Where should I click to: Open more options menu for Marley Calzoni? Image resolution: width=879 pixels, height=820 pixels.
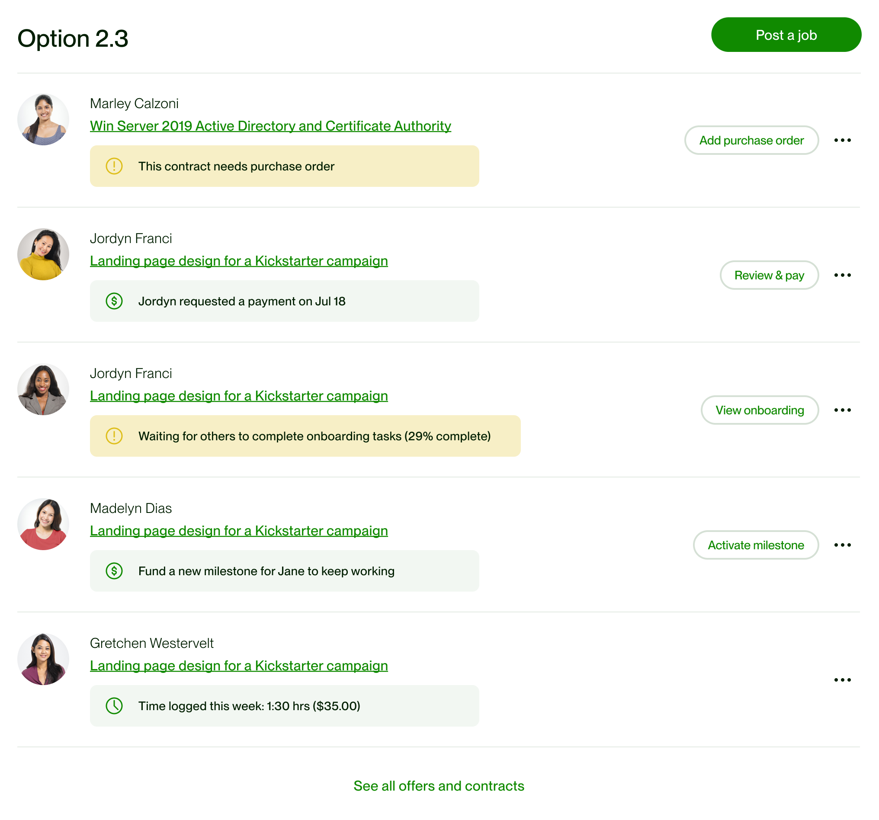click(842, 140)
